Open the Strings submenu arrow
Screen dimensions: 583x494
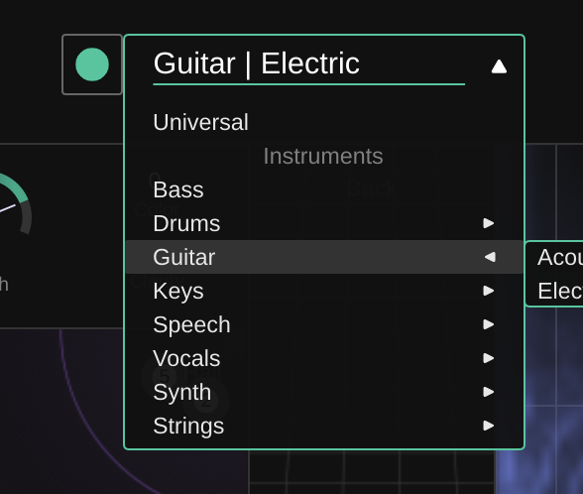[x=489, y=426]
